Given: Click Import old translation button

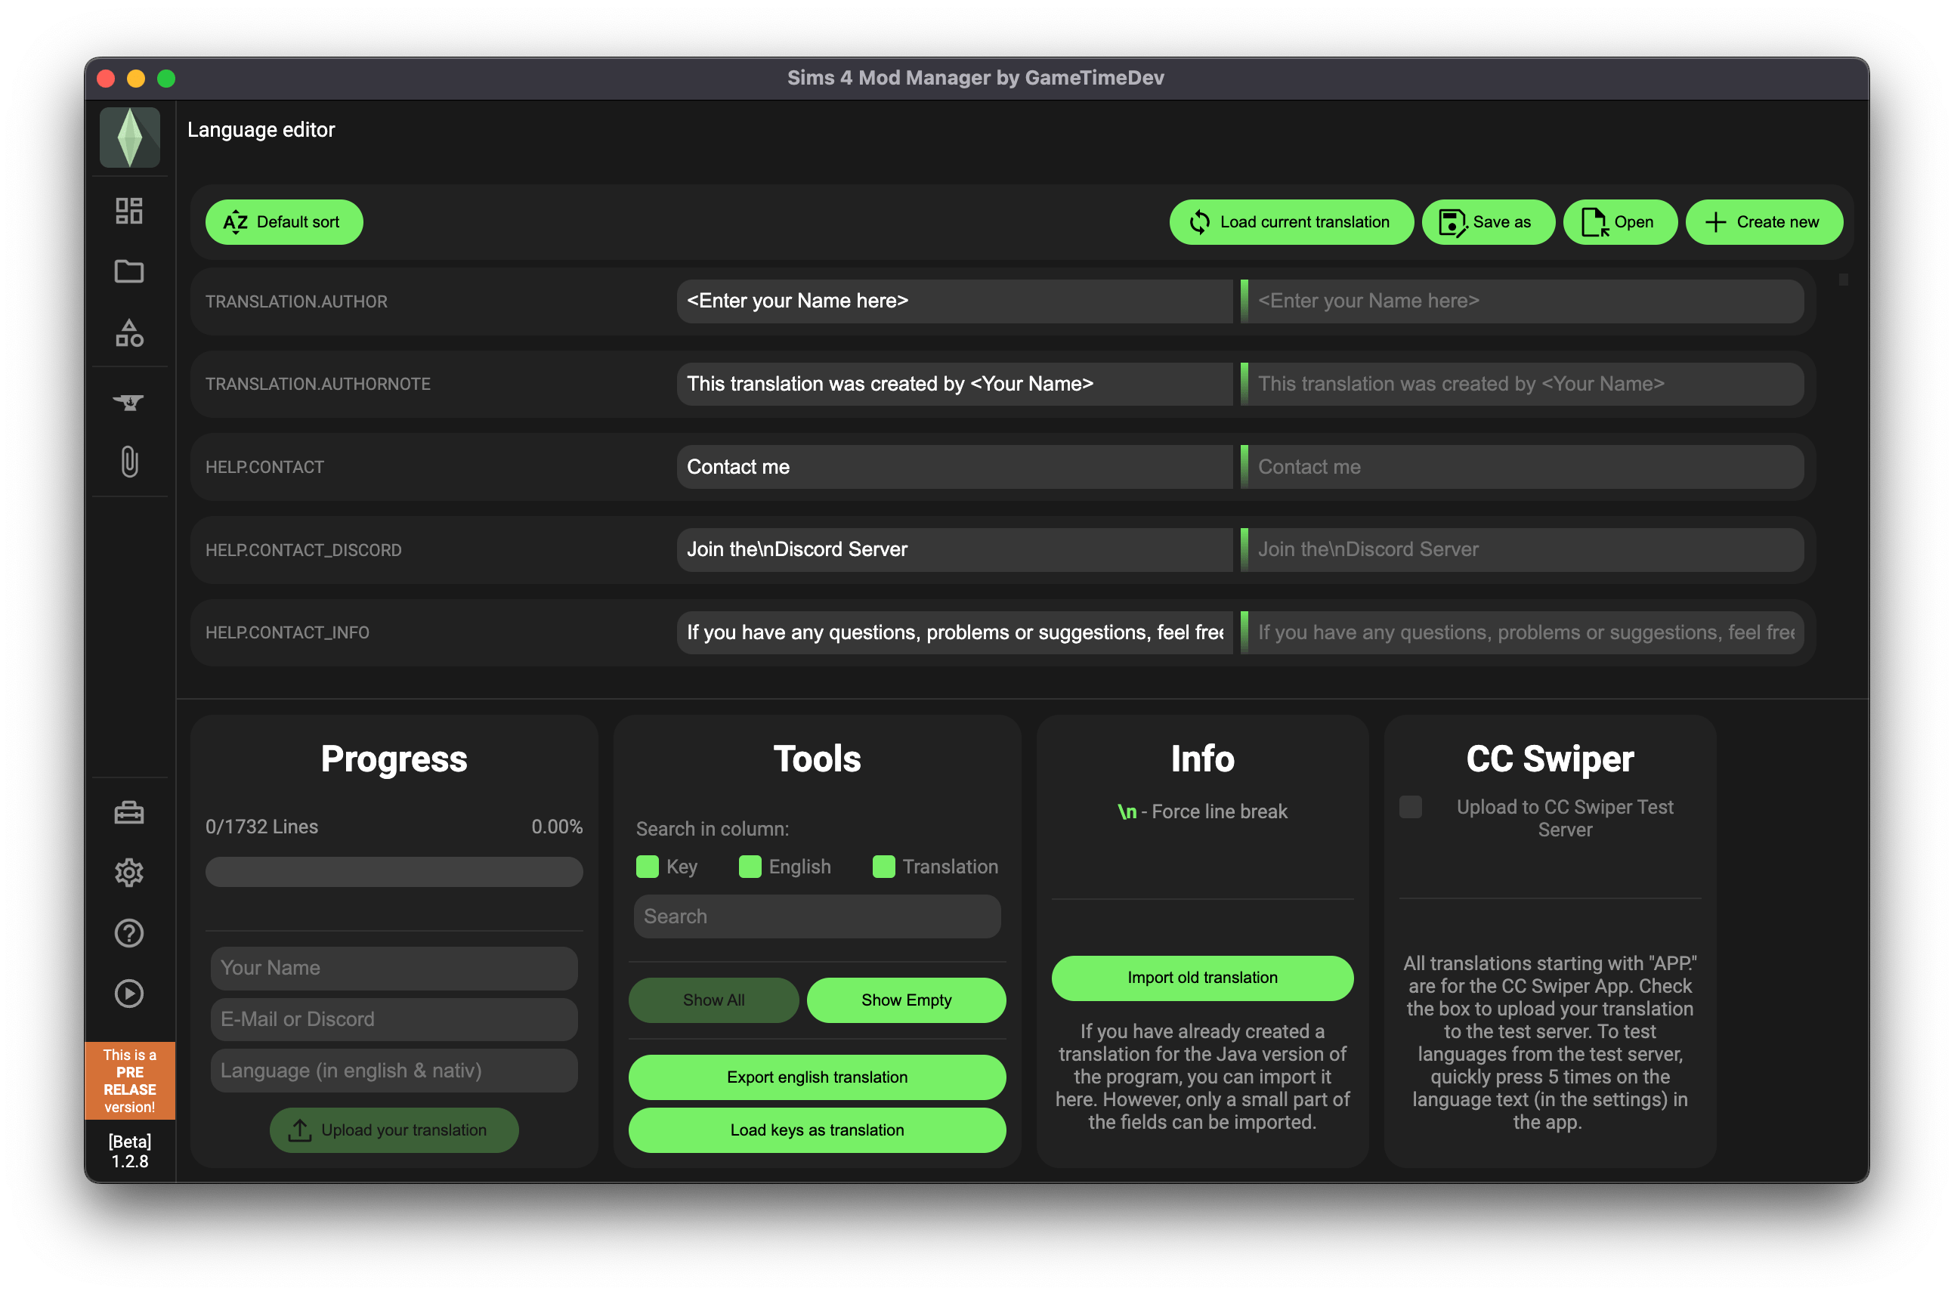Looking at the screenshot, I should tap(1202, 978).
